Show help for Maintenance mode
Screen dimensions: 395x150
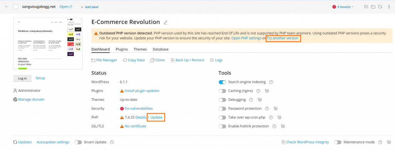tap(380, 142)
